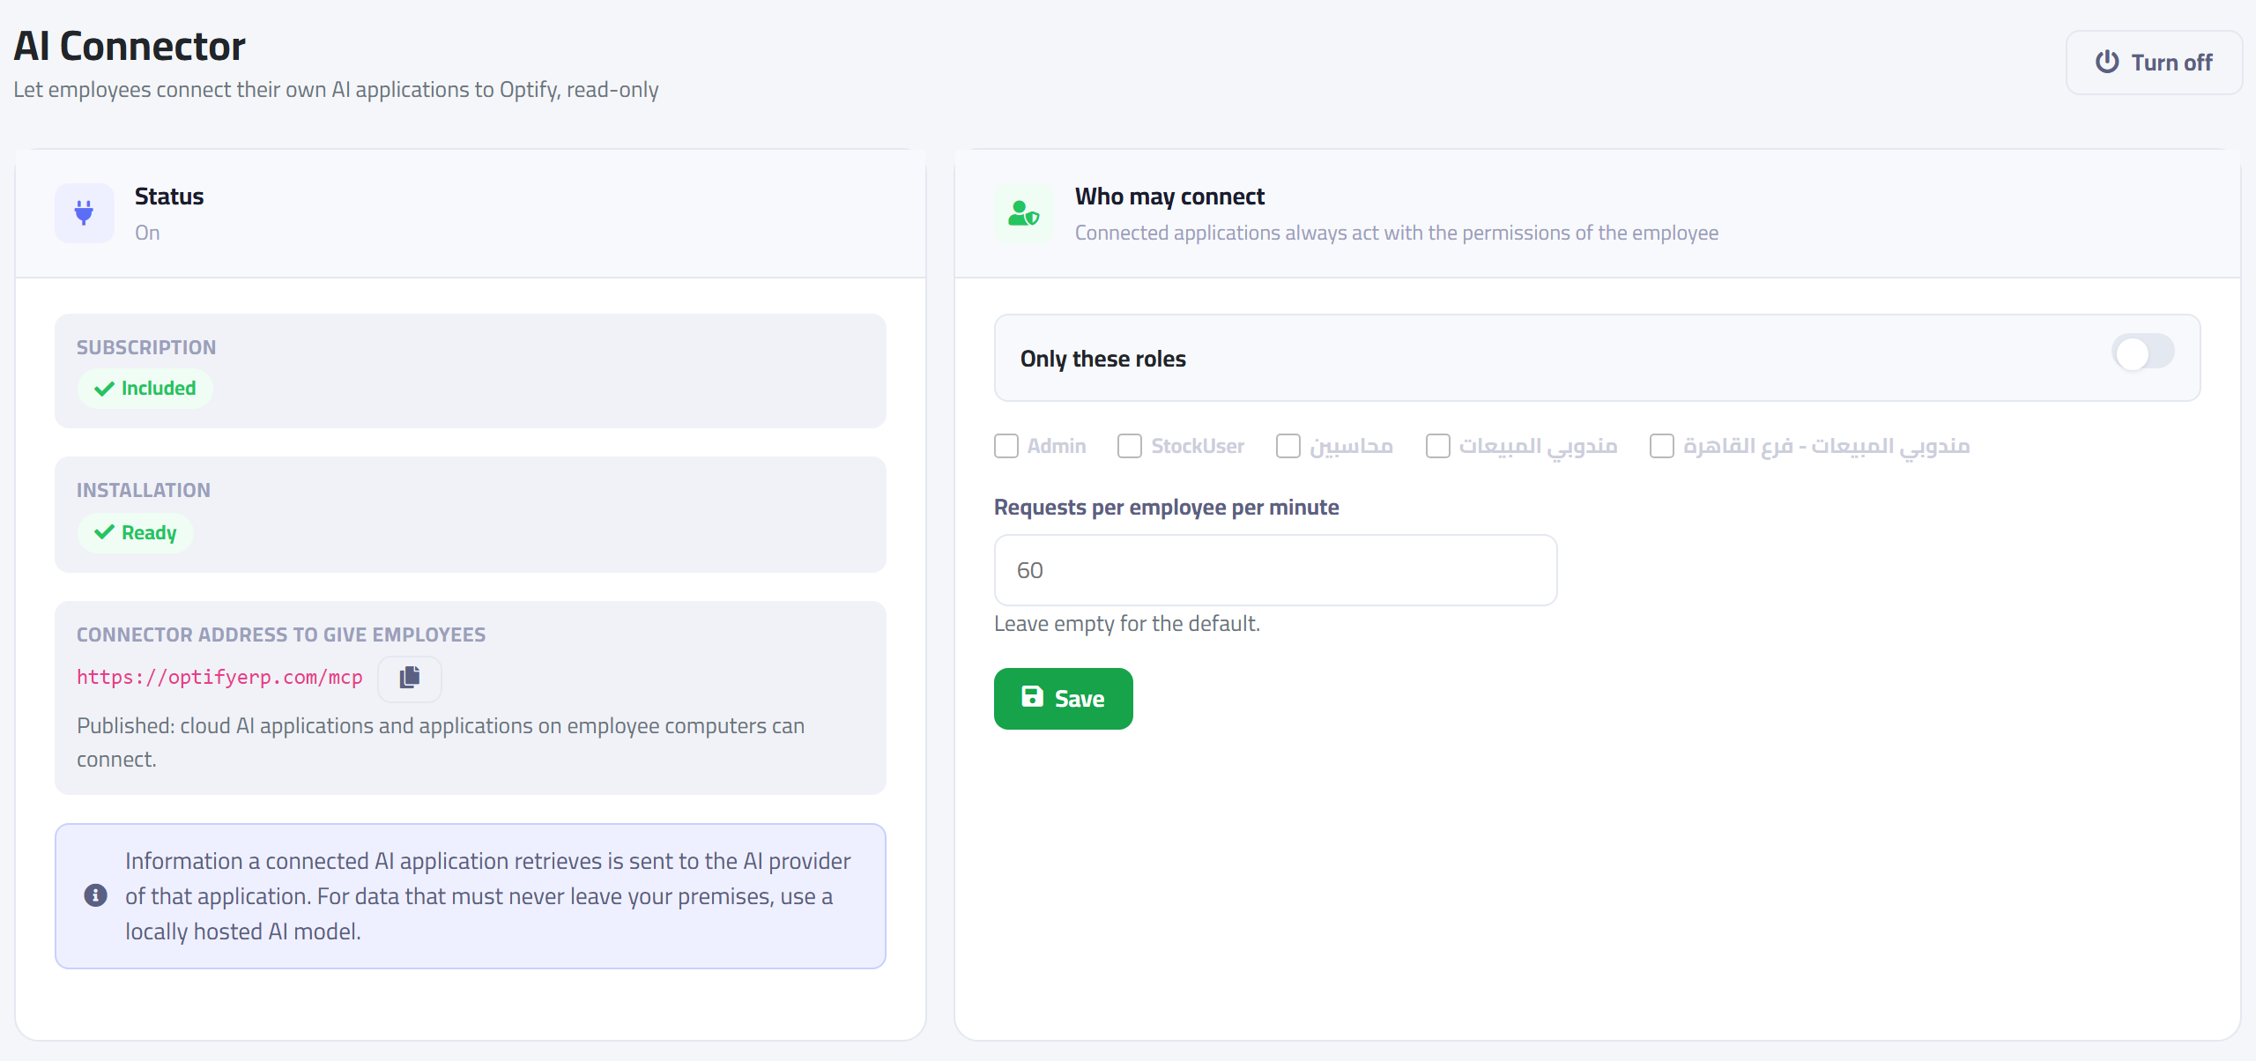Click the CONNECTOR ADDRESS TO GIVE EMPLOYEES label
The image size is (2256, 1061).
point(281,634)
